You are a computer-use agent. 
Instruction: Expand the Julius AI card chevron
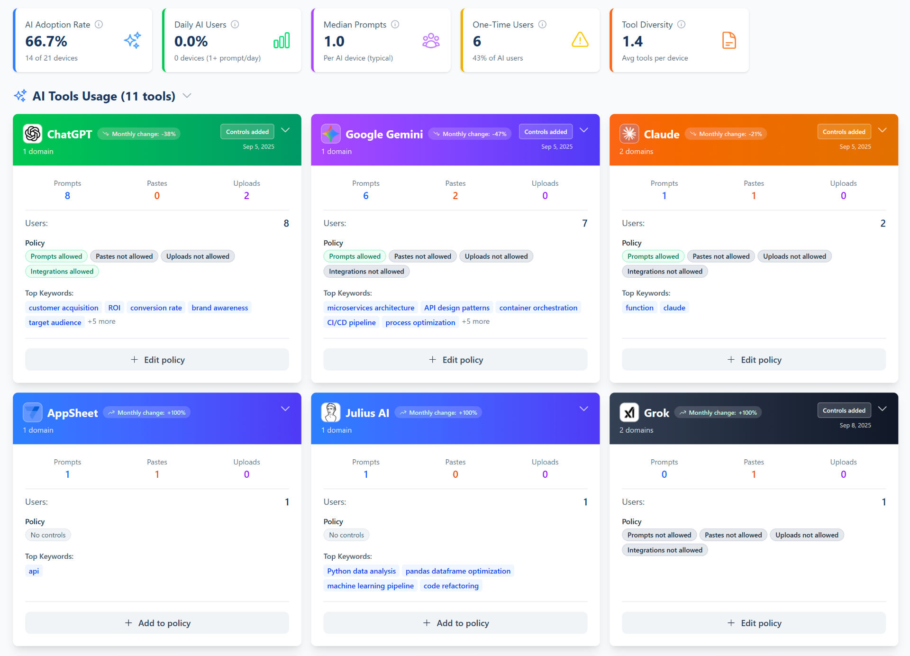click(584, 409)
